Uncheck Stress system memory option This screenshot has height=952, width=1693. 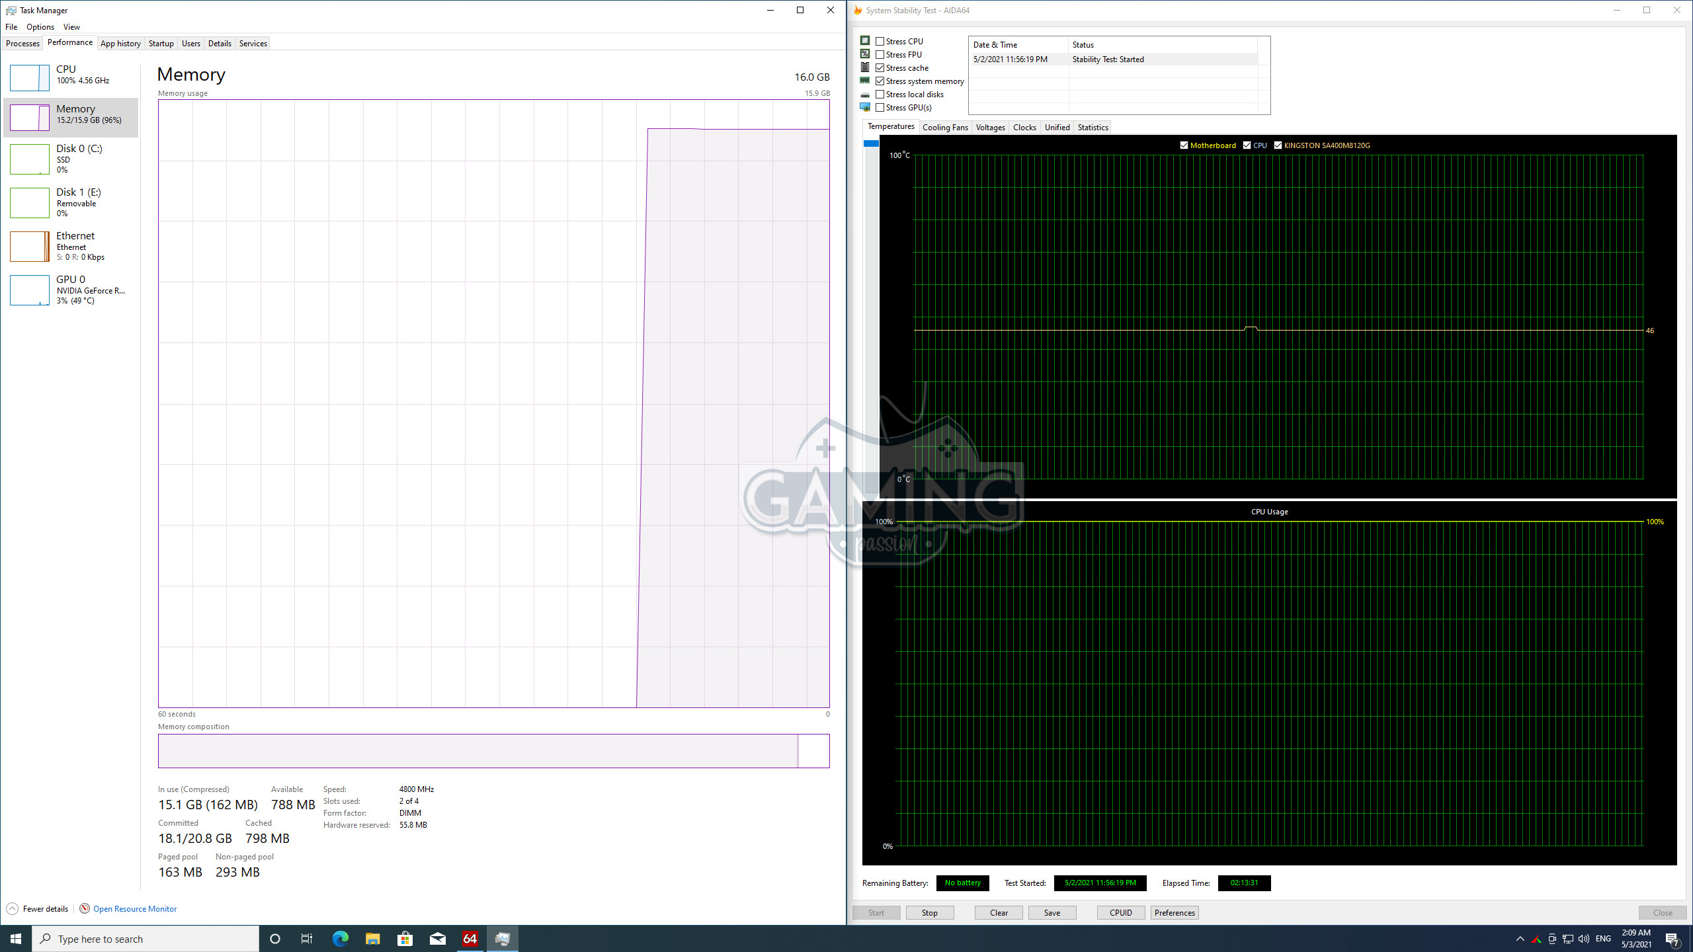pyautogui.click(x=880, y=81)
